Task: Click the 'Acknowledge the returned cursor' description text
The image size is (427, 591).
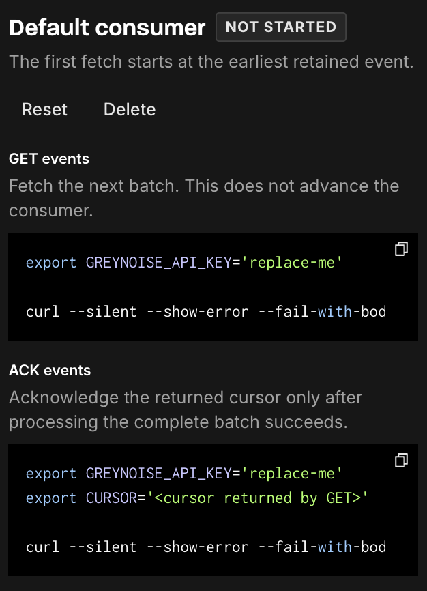Action: pyautogui.click(x=186, y=409)
